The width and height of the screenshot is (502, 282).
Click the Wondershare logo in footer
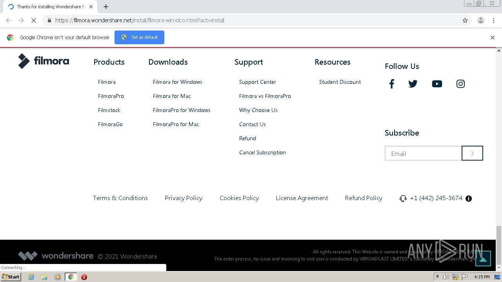pyautogui.click(x=56, y=256)
